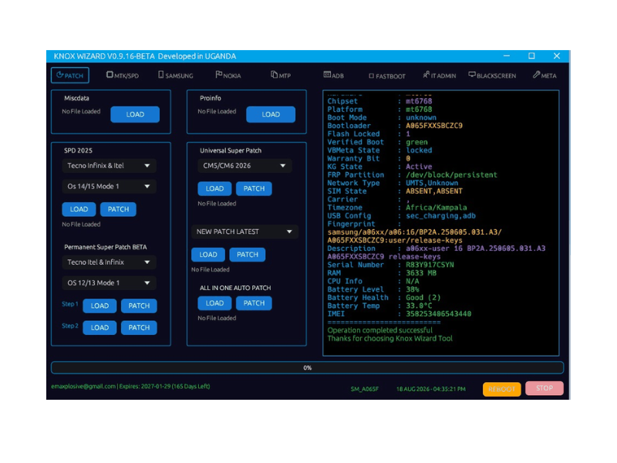Image resolution: width=617 pixels, height=463 pixels.
Task: Switch to the MTK/SPD tab
Action: pyautogui.click(x=123, y=75)
